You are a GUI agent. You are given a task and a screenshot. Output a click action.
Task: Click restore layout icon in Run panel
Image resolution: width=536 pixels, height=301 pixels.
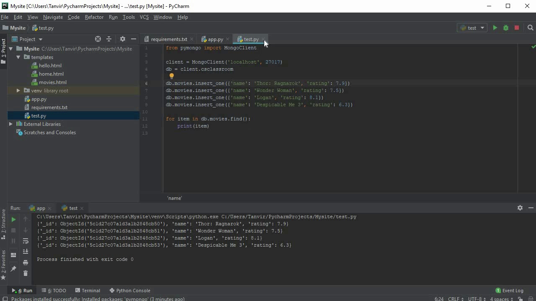tap(13, 255)
